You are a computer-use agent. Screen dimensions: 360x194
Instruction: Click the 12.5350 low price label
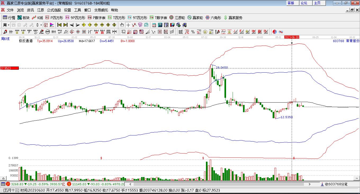(287, 117)
